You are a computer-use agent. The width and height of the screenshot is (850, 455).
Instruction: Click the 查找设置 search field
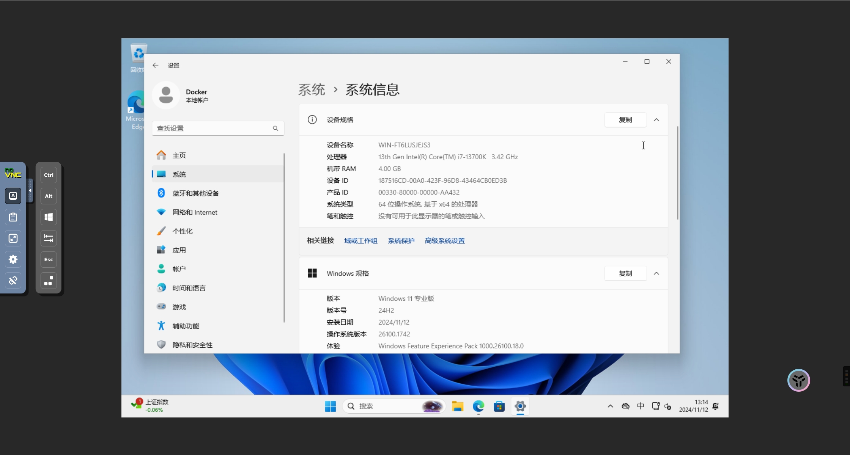212,129
